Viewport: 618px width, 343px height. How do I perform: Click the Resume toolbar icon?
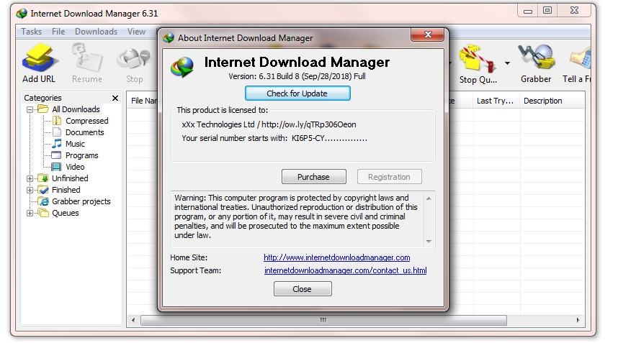[x=87, y=58]
